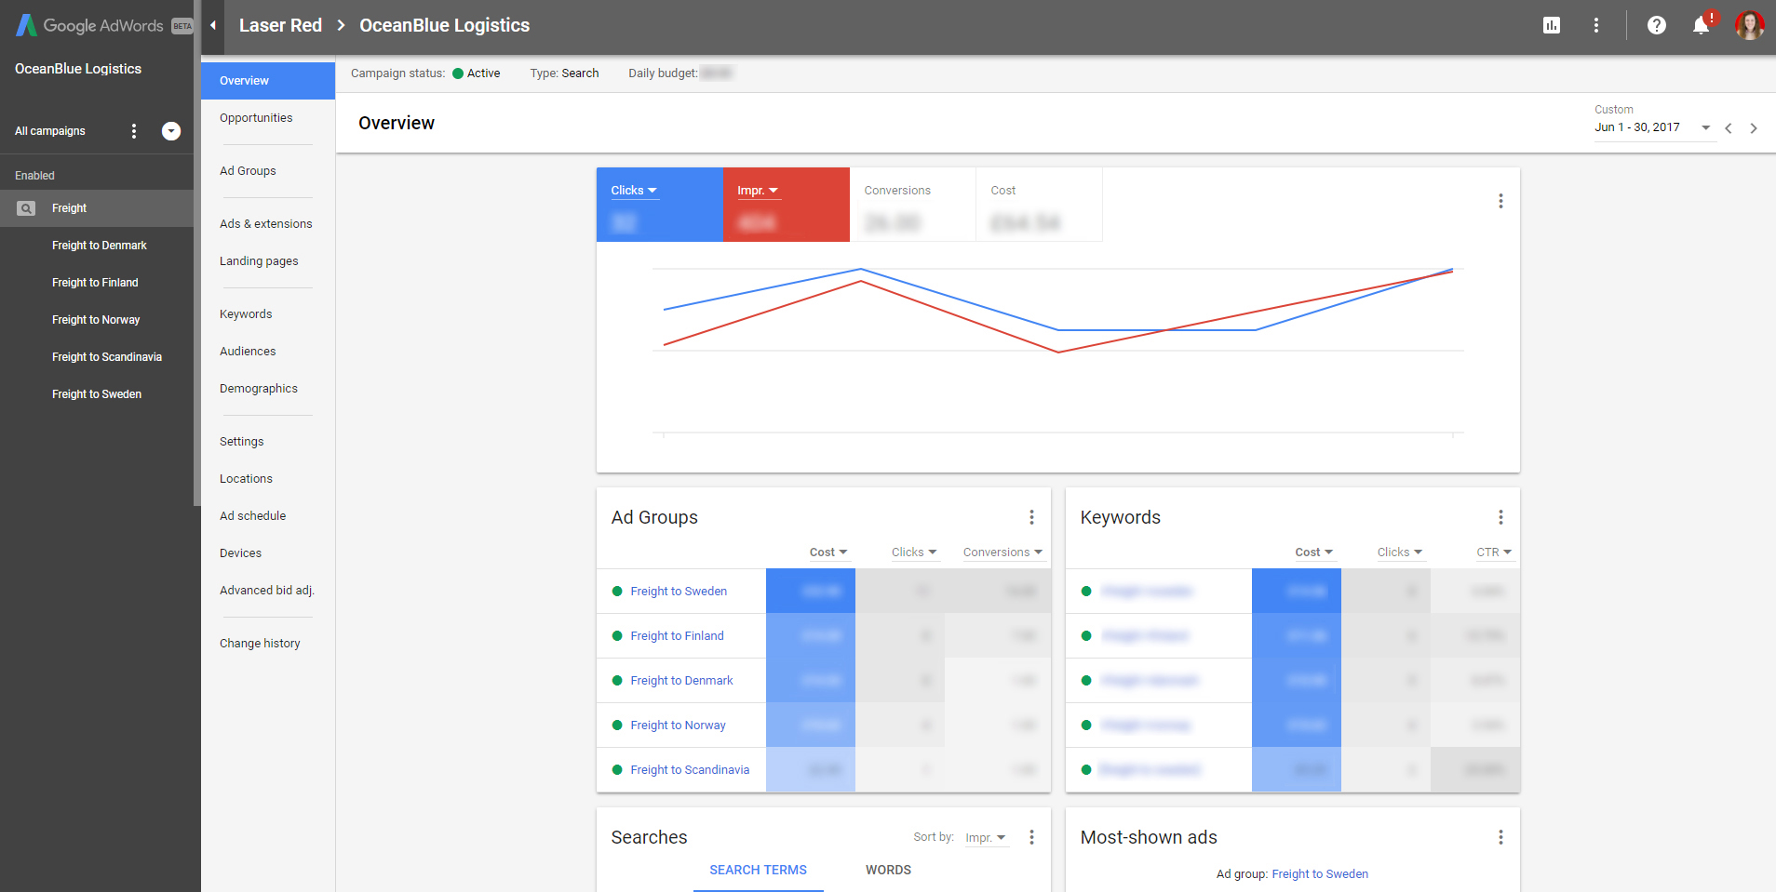Click the All campaigns label

(x=50, y=131)
